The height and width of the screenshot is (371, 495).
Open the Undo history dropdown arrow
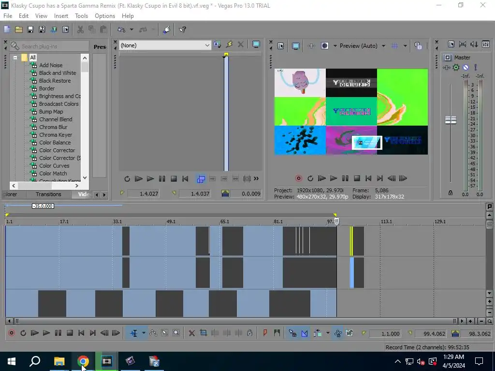tap(131, 29)
